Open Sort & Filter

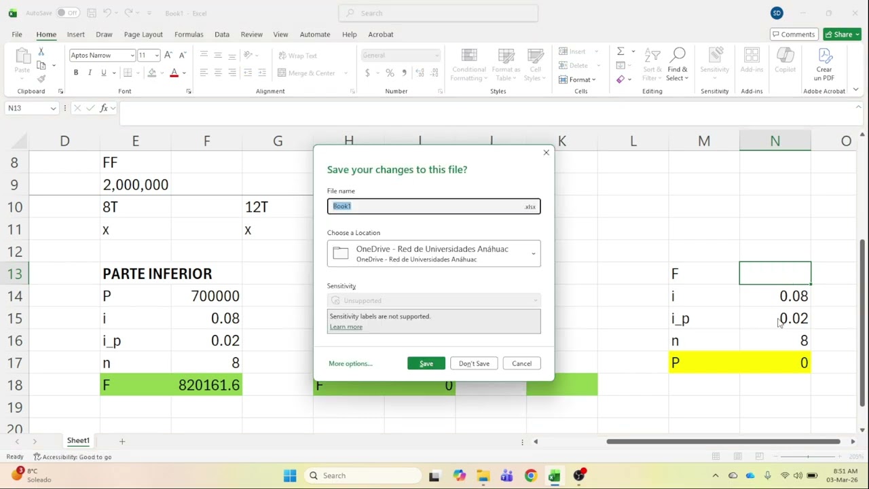(x=652, y=65)
